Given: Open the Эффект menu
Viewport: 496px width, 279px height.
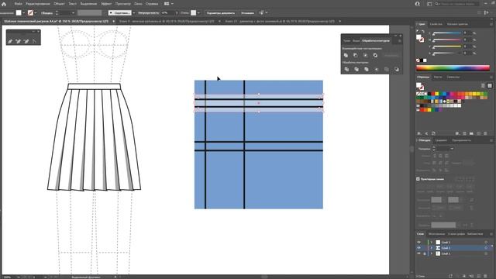Looking at the screenshot, I should click(106, 4).
